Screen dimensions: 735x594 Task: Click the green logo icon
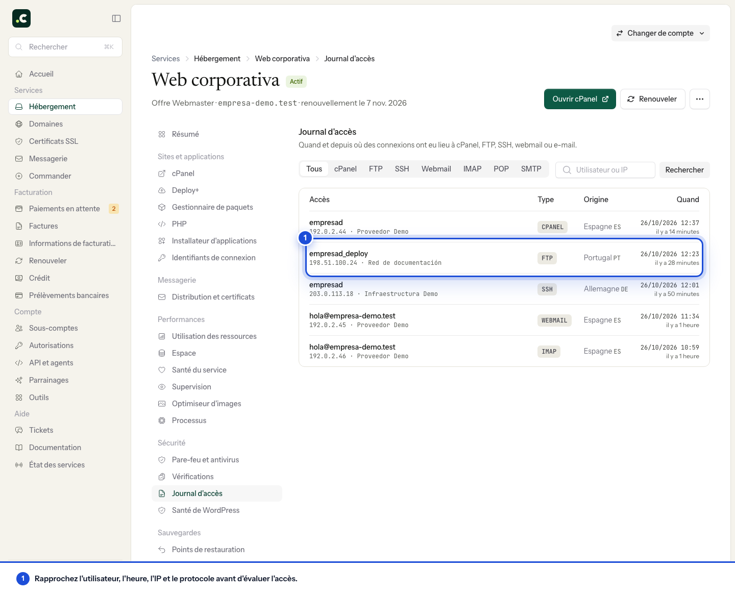coord(21,18)
